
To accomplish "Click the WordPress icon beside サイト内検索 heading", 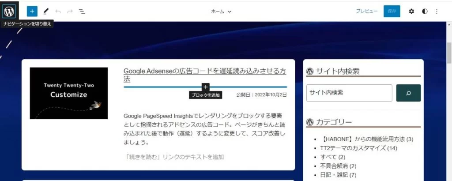I will click(x=310, y=71).
